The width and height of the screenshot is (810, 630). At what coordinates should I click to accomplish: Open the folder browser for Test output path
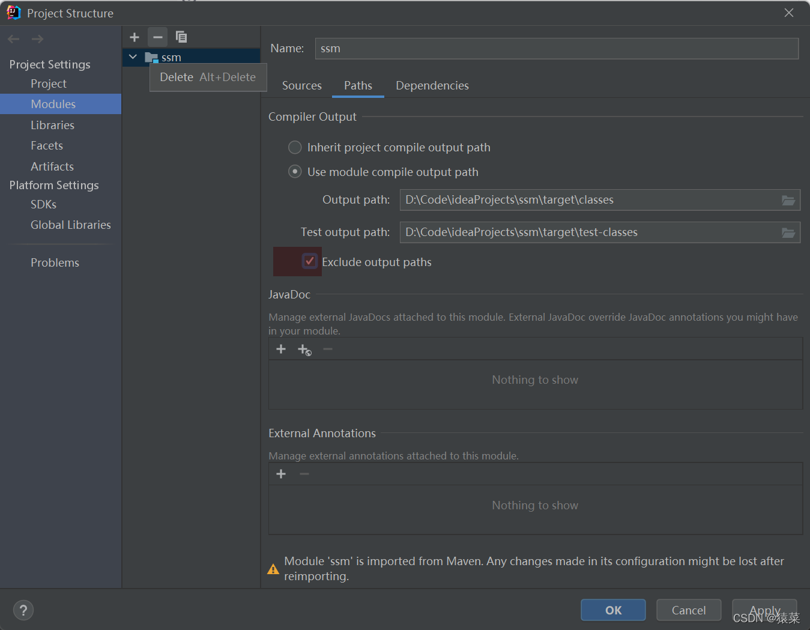[x=788, y=232]
